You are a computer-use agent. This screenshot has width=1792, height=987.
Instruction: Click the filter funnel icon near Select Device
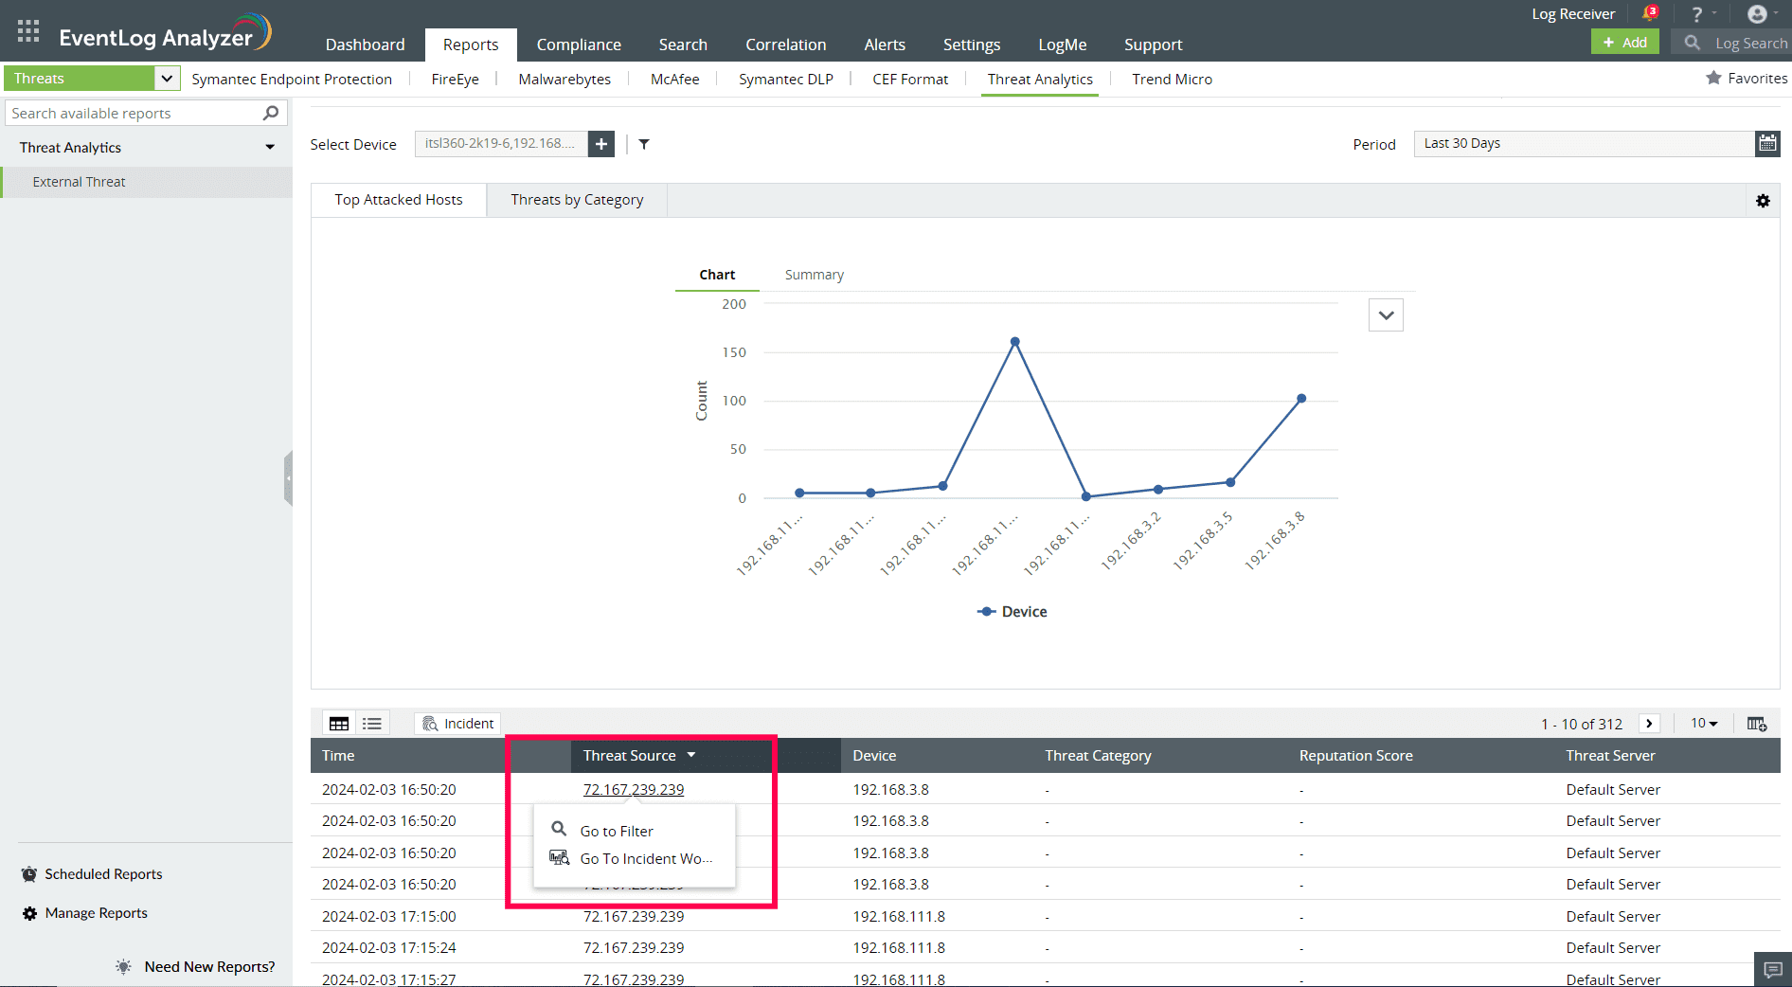pos(645,144)
